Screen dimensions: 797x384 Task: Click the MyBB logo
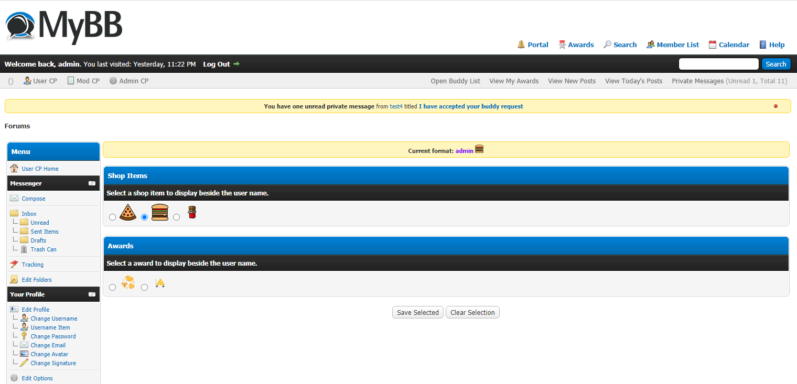[x=64, y=26]
